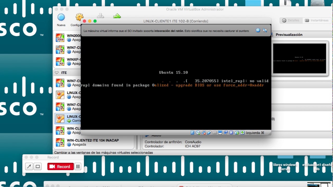This screenshot has width=333, height=187.
Task: Click the ICH AC97 controller value
Action: pyautogui.click(x=193, y=146)
